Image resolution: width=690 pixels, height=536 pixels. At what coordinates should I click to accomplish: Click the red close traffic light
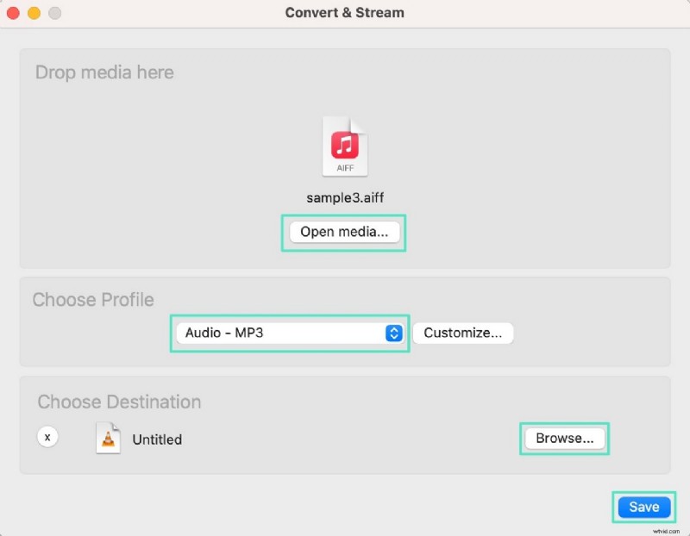point(13,13)
